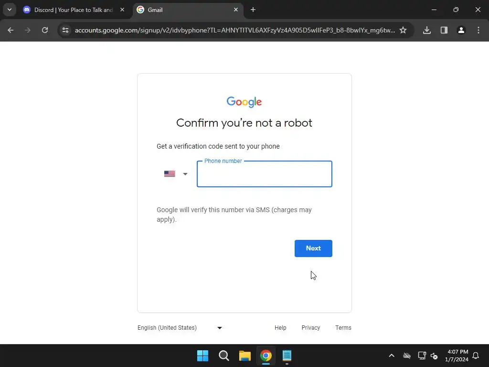The image size is (489, 367).
Task: Open the Chrome profile icon
Action: [x=461, y=30]
